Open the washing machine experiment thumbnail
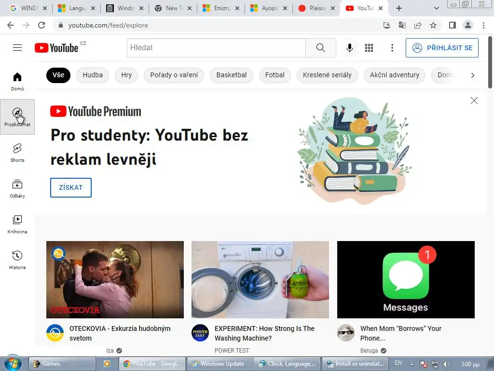 [260, 280]
